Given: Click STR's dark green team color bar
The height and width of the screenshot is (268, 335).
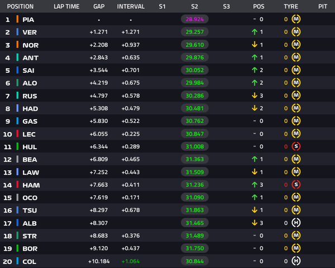Looking at the screenshot, I should coord(17,236).
